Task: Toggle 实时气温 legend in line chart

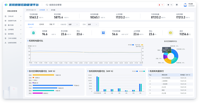Action: click(139, 45)
